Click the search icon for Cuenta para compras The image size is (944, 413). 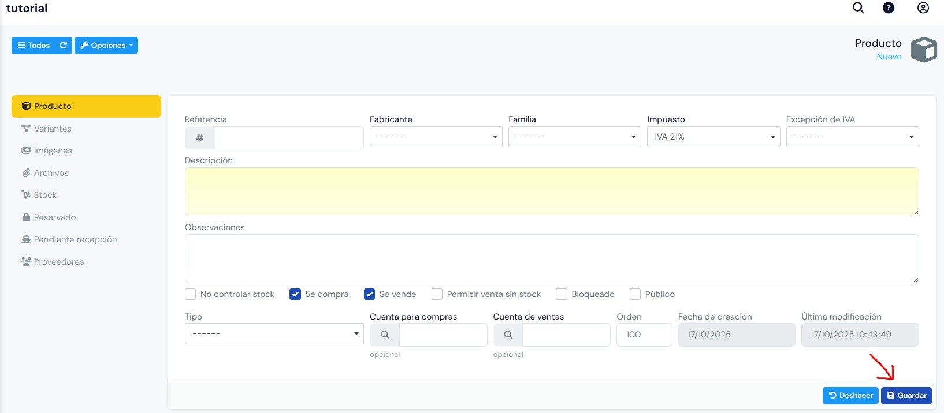(x=385, y=335)
